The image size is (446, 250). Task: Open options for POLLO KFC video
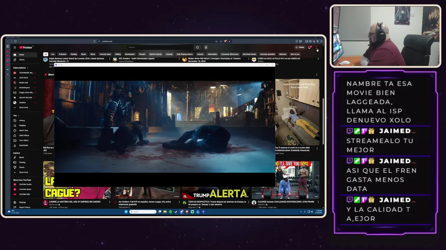318,59
